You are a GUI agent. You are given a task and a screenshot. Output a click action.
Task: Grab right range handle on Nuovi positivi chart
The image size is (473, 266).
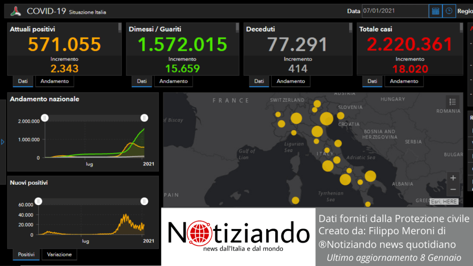tap(145, 201)
